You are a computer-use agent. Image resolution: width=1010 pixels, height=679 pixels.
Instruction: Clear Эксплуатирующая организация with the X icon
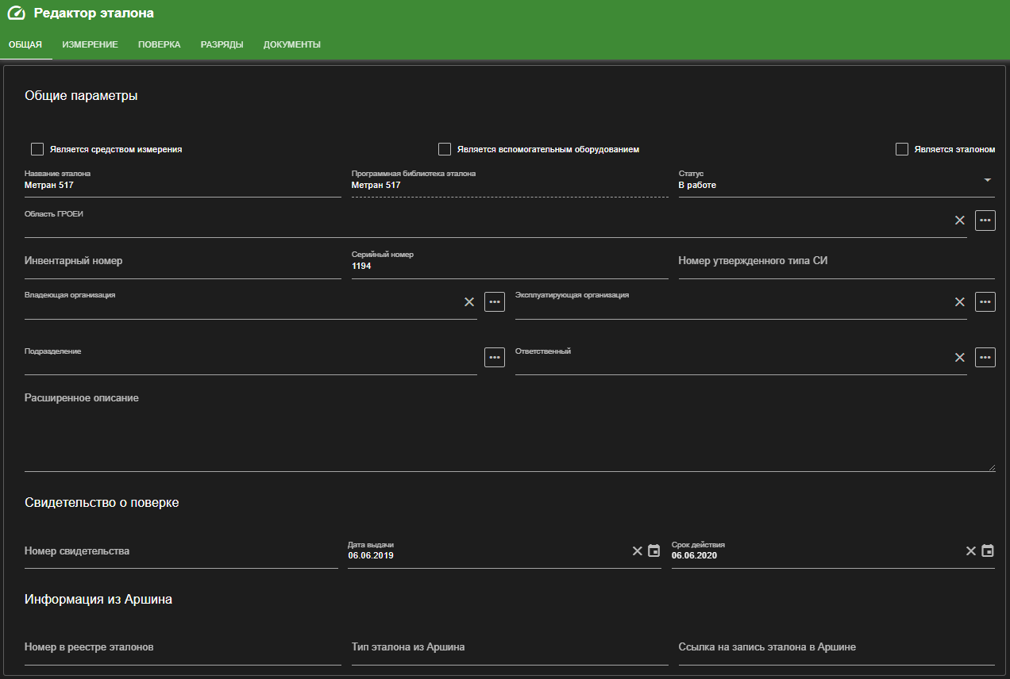click(960, 301)
